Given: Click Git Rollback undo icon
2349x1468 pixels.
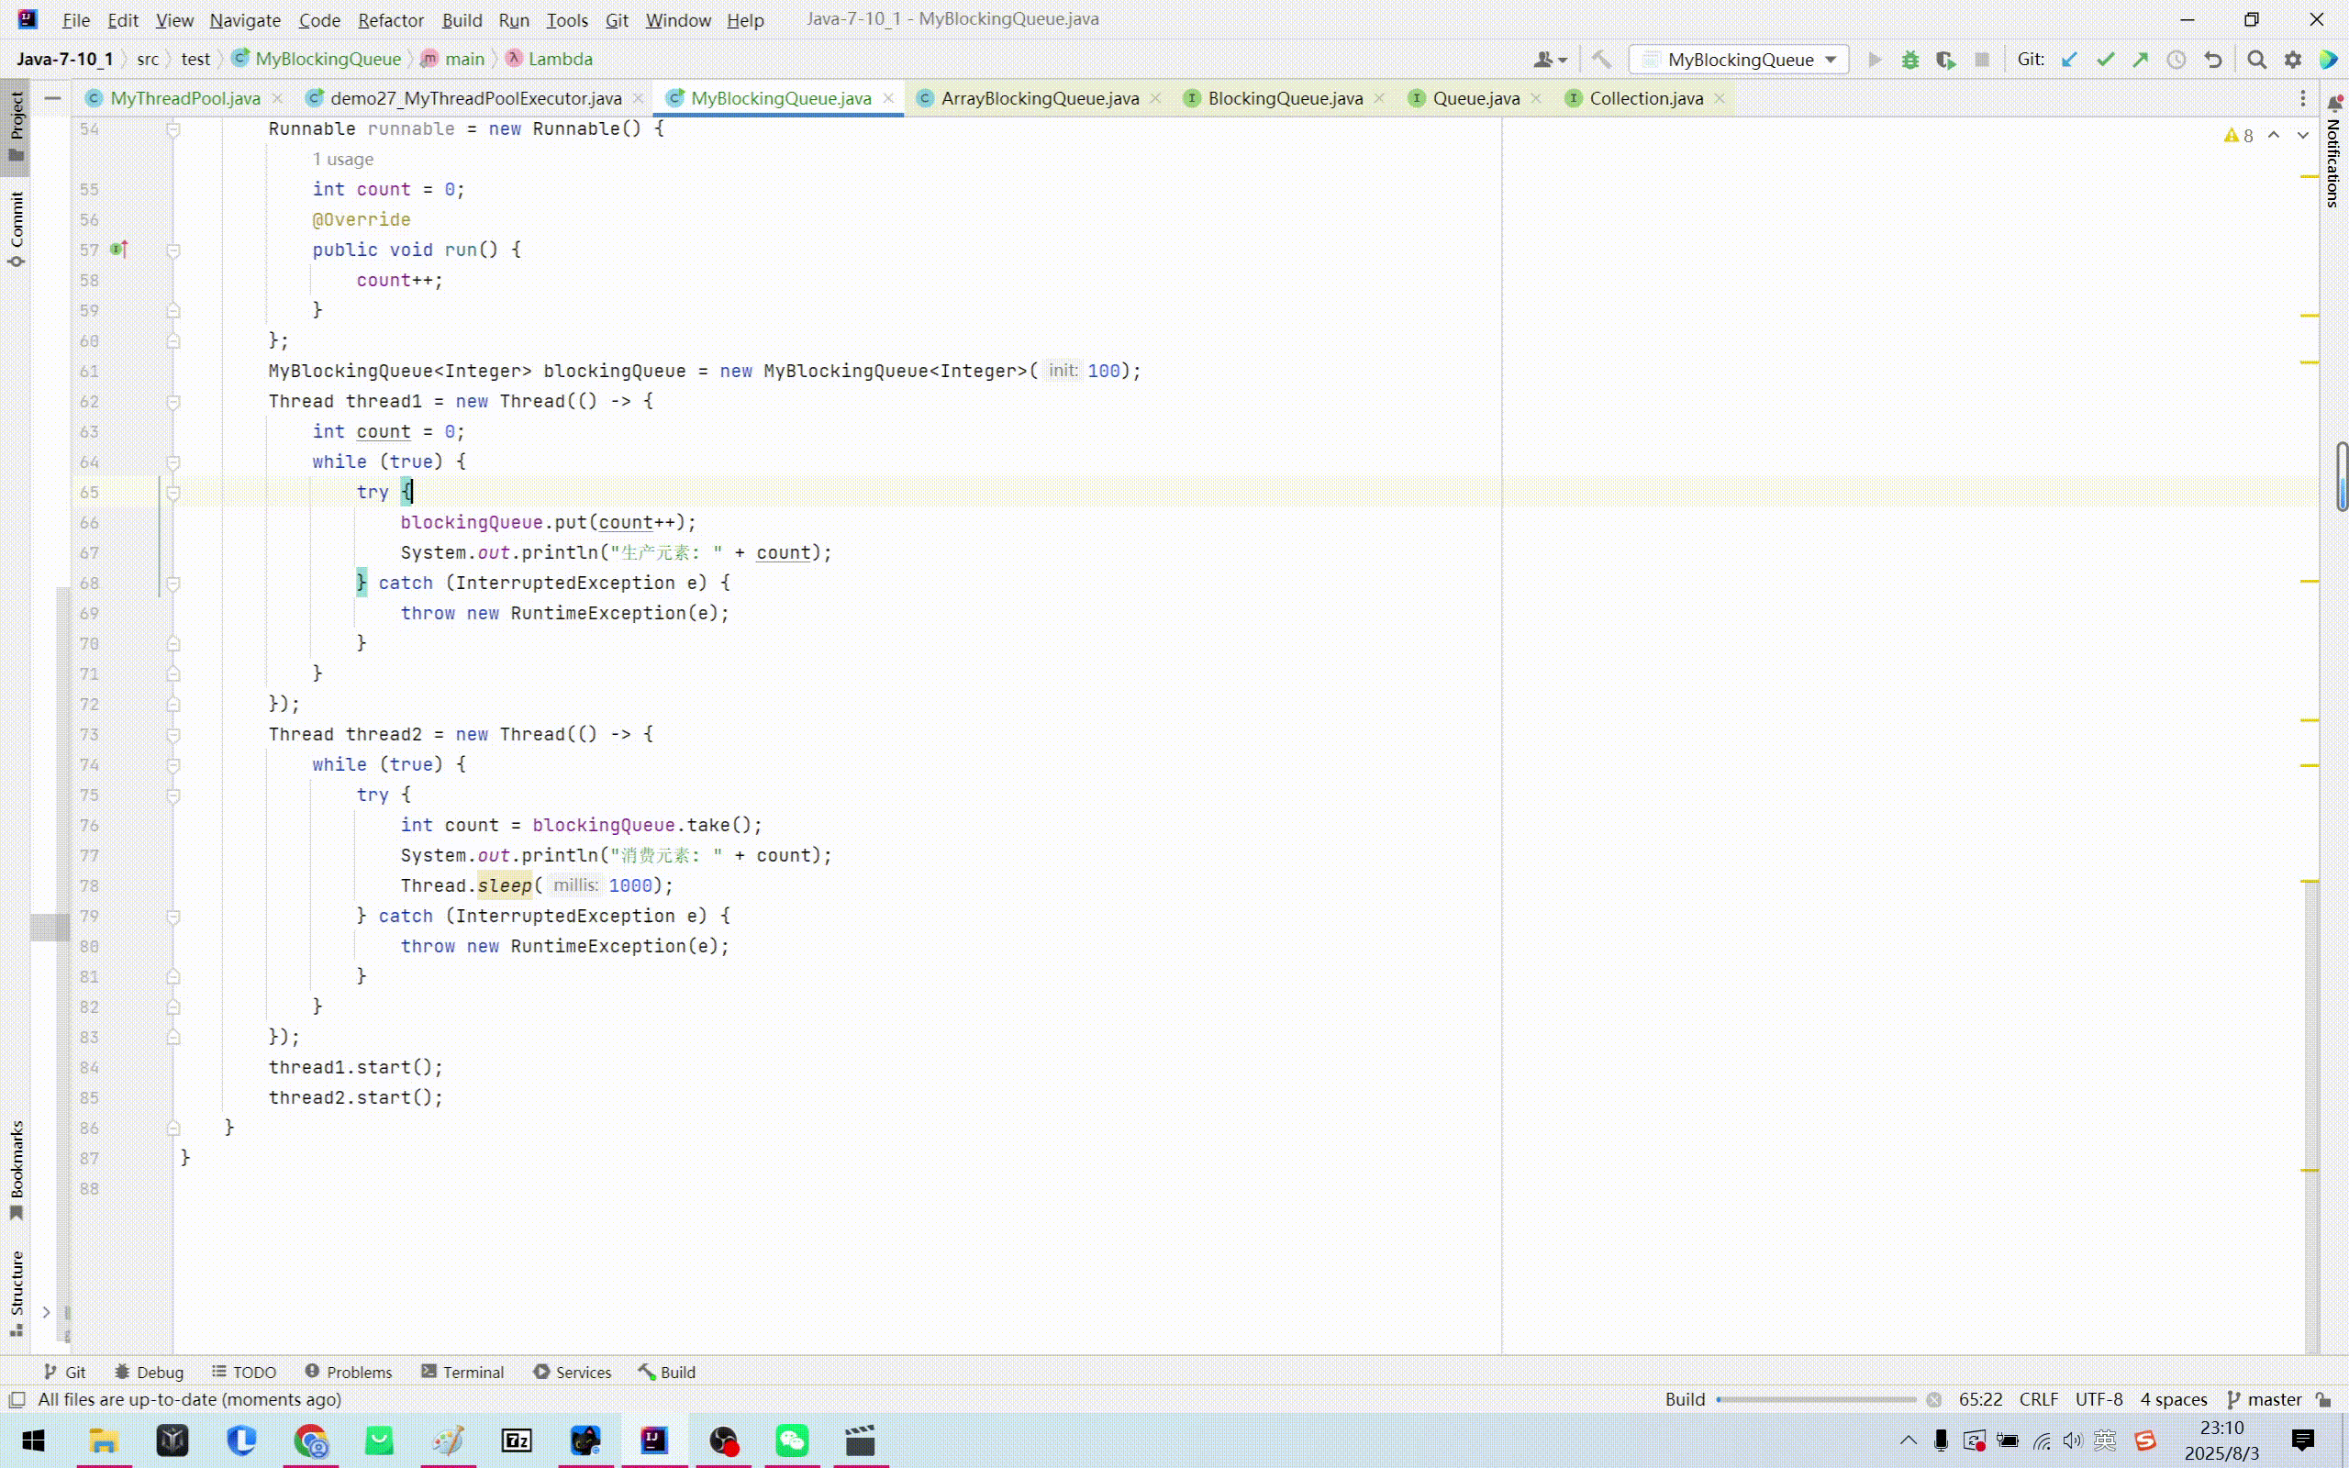Looking at the screenshot, I should coord(2213,61).
